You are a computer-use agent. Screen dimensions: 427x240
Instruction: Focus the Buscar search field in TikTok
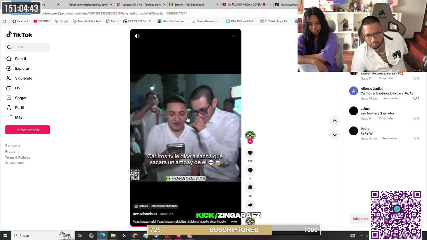(28, 47)
